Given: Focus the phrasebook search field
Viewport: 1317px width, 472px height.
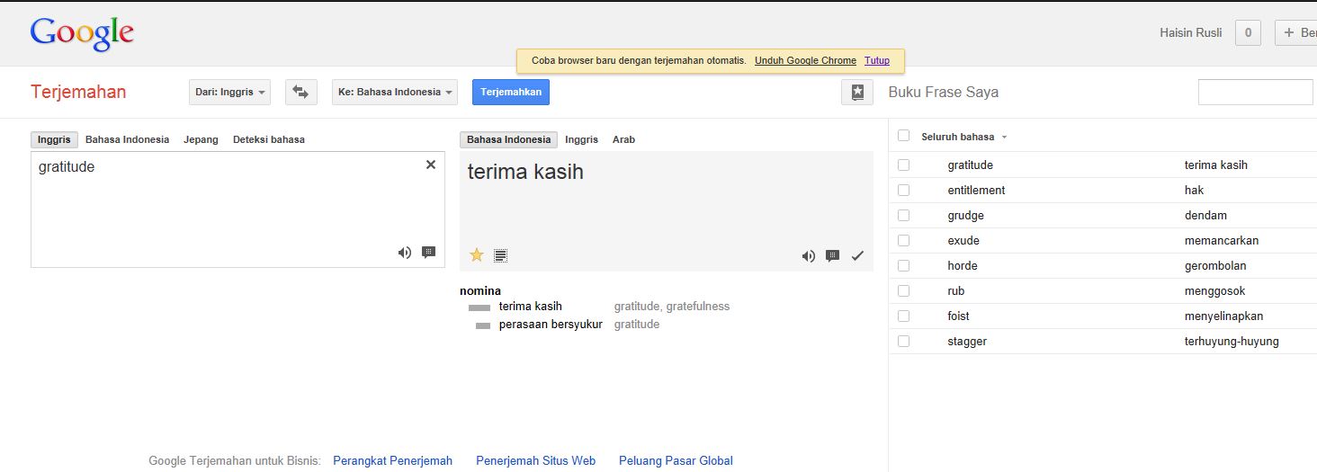Looking at the screenshot, I should (1256, 92).
